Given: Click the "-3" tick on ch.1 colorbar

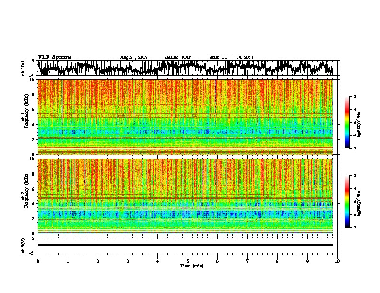Looking at the screenshot, I should point(354,96).
